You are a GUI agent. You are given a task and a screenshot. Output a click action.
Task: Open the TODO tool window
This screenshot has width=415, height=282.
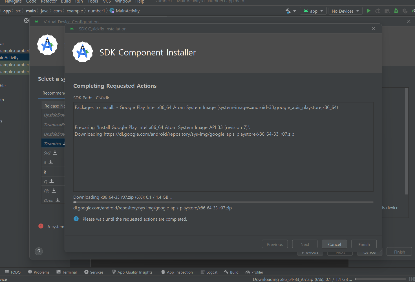pos(13,272)
